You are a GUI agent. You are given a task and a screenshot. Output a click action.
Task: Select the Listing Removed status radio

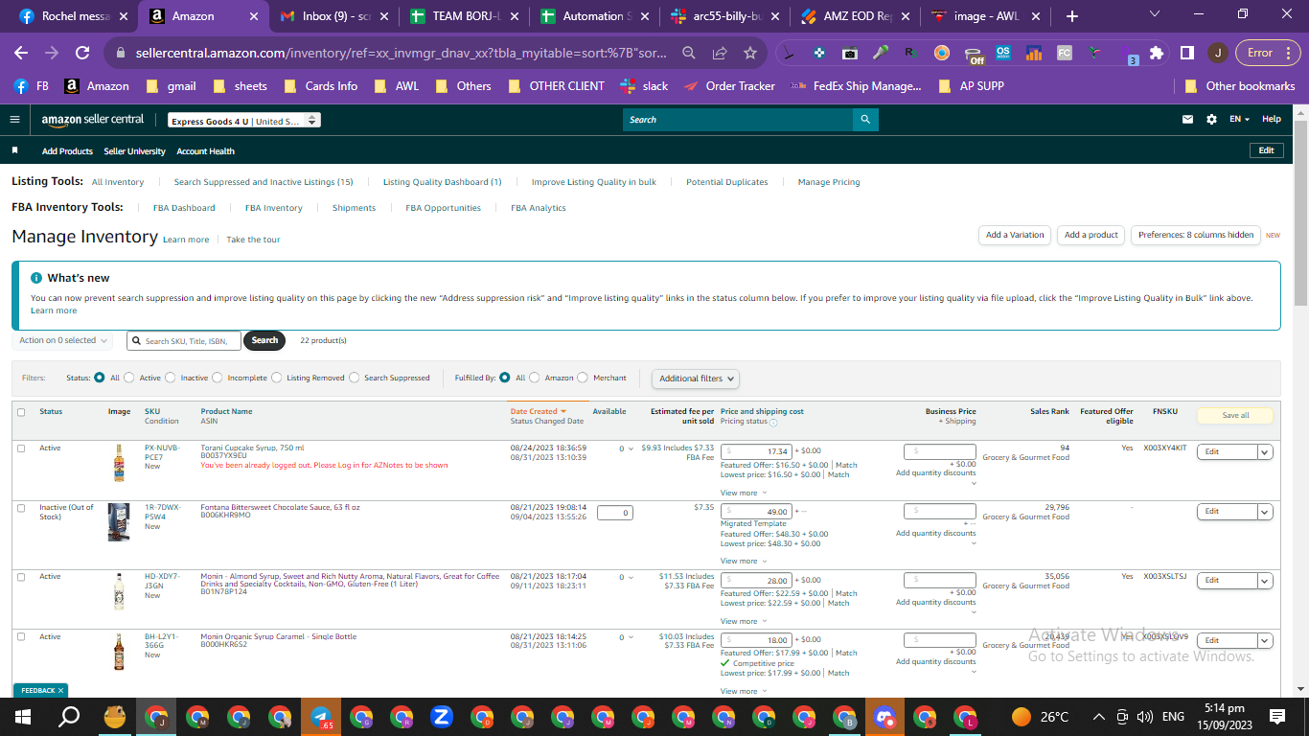[x=277, y=378]
